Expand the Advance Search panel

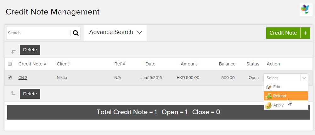115,33
